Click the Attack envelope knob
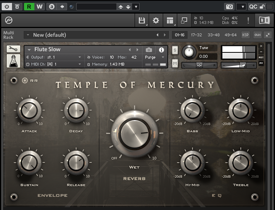The height and width of the screenshot is (210, 275). [29, 111]
